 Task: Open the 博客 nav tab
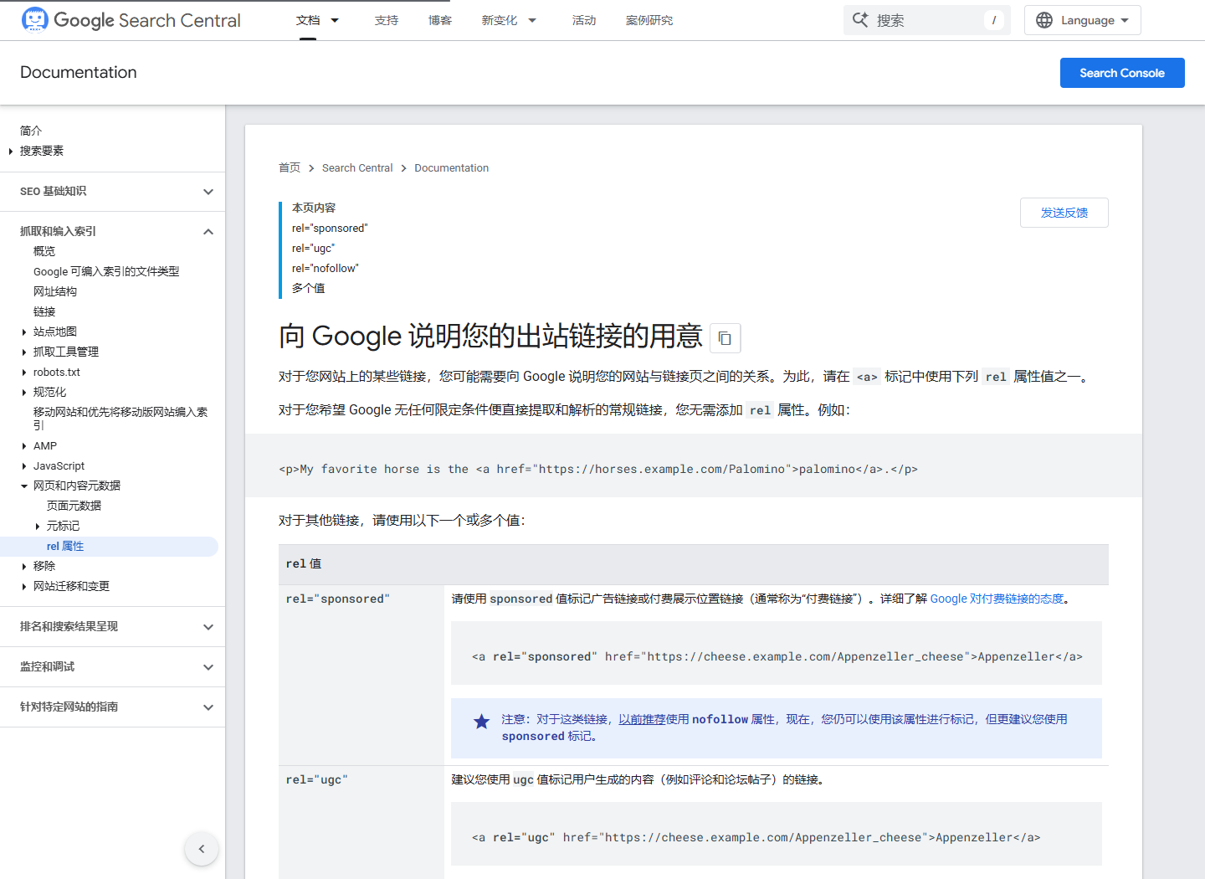pyautogui.click(x=440, y=20)
